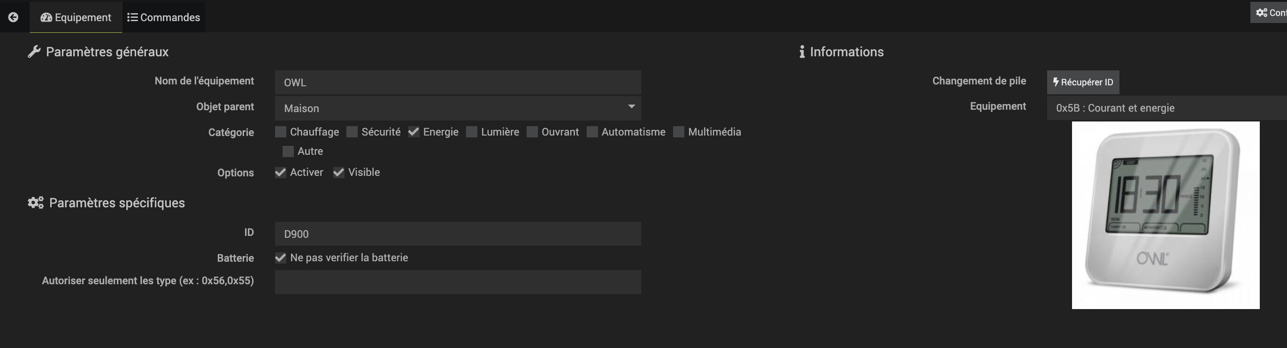The image size is (1287, 348).
Task: Toggle the Activer option
Action: (x=281, y=172)
